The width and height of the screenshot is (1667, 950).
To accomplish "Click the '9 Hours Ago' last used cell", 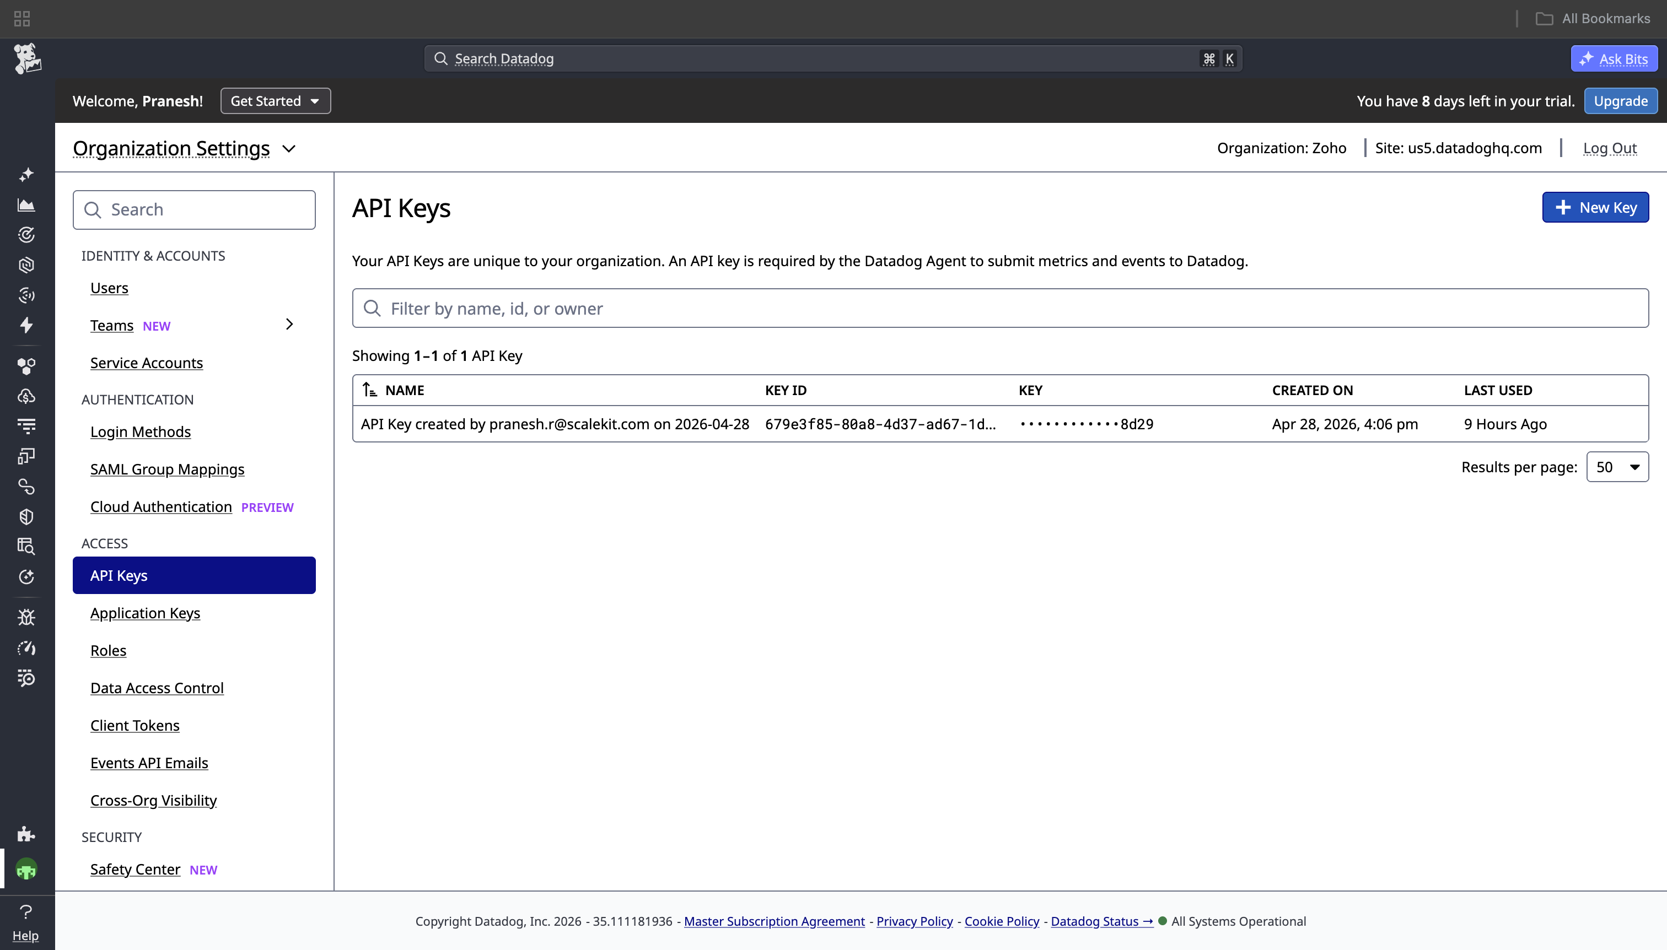I will [x=1505, y=423].
